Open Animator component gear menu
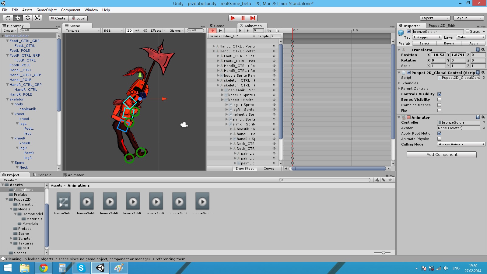Screen dimensions: 487x274 pyautogui.click(x=483, y=117)
